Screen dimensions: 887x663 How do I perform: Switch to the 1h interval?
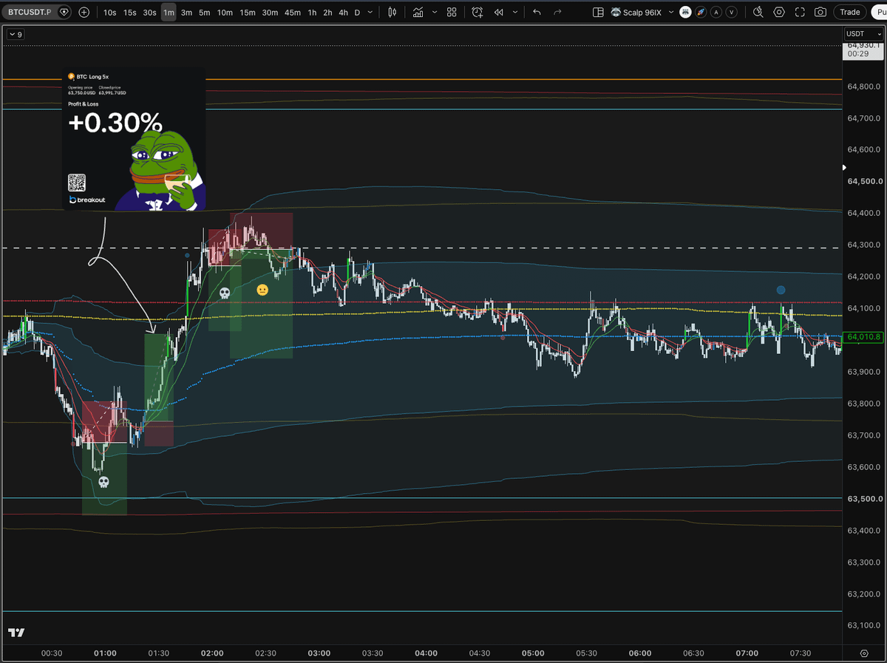click(x=312, y=12)
